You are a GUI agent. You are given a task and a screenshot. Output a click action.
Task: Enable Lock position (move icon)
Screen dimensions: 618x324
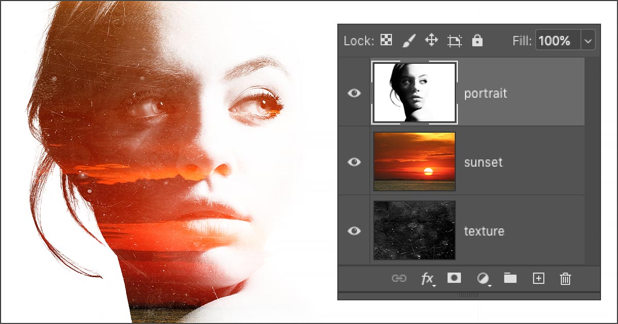click(x=432, y=41)
